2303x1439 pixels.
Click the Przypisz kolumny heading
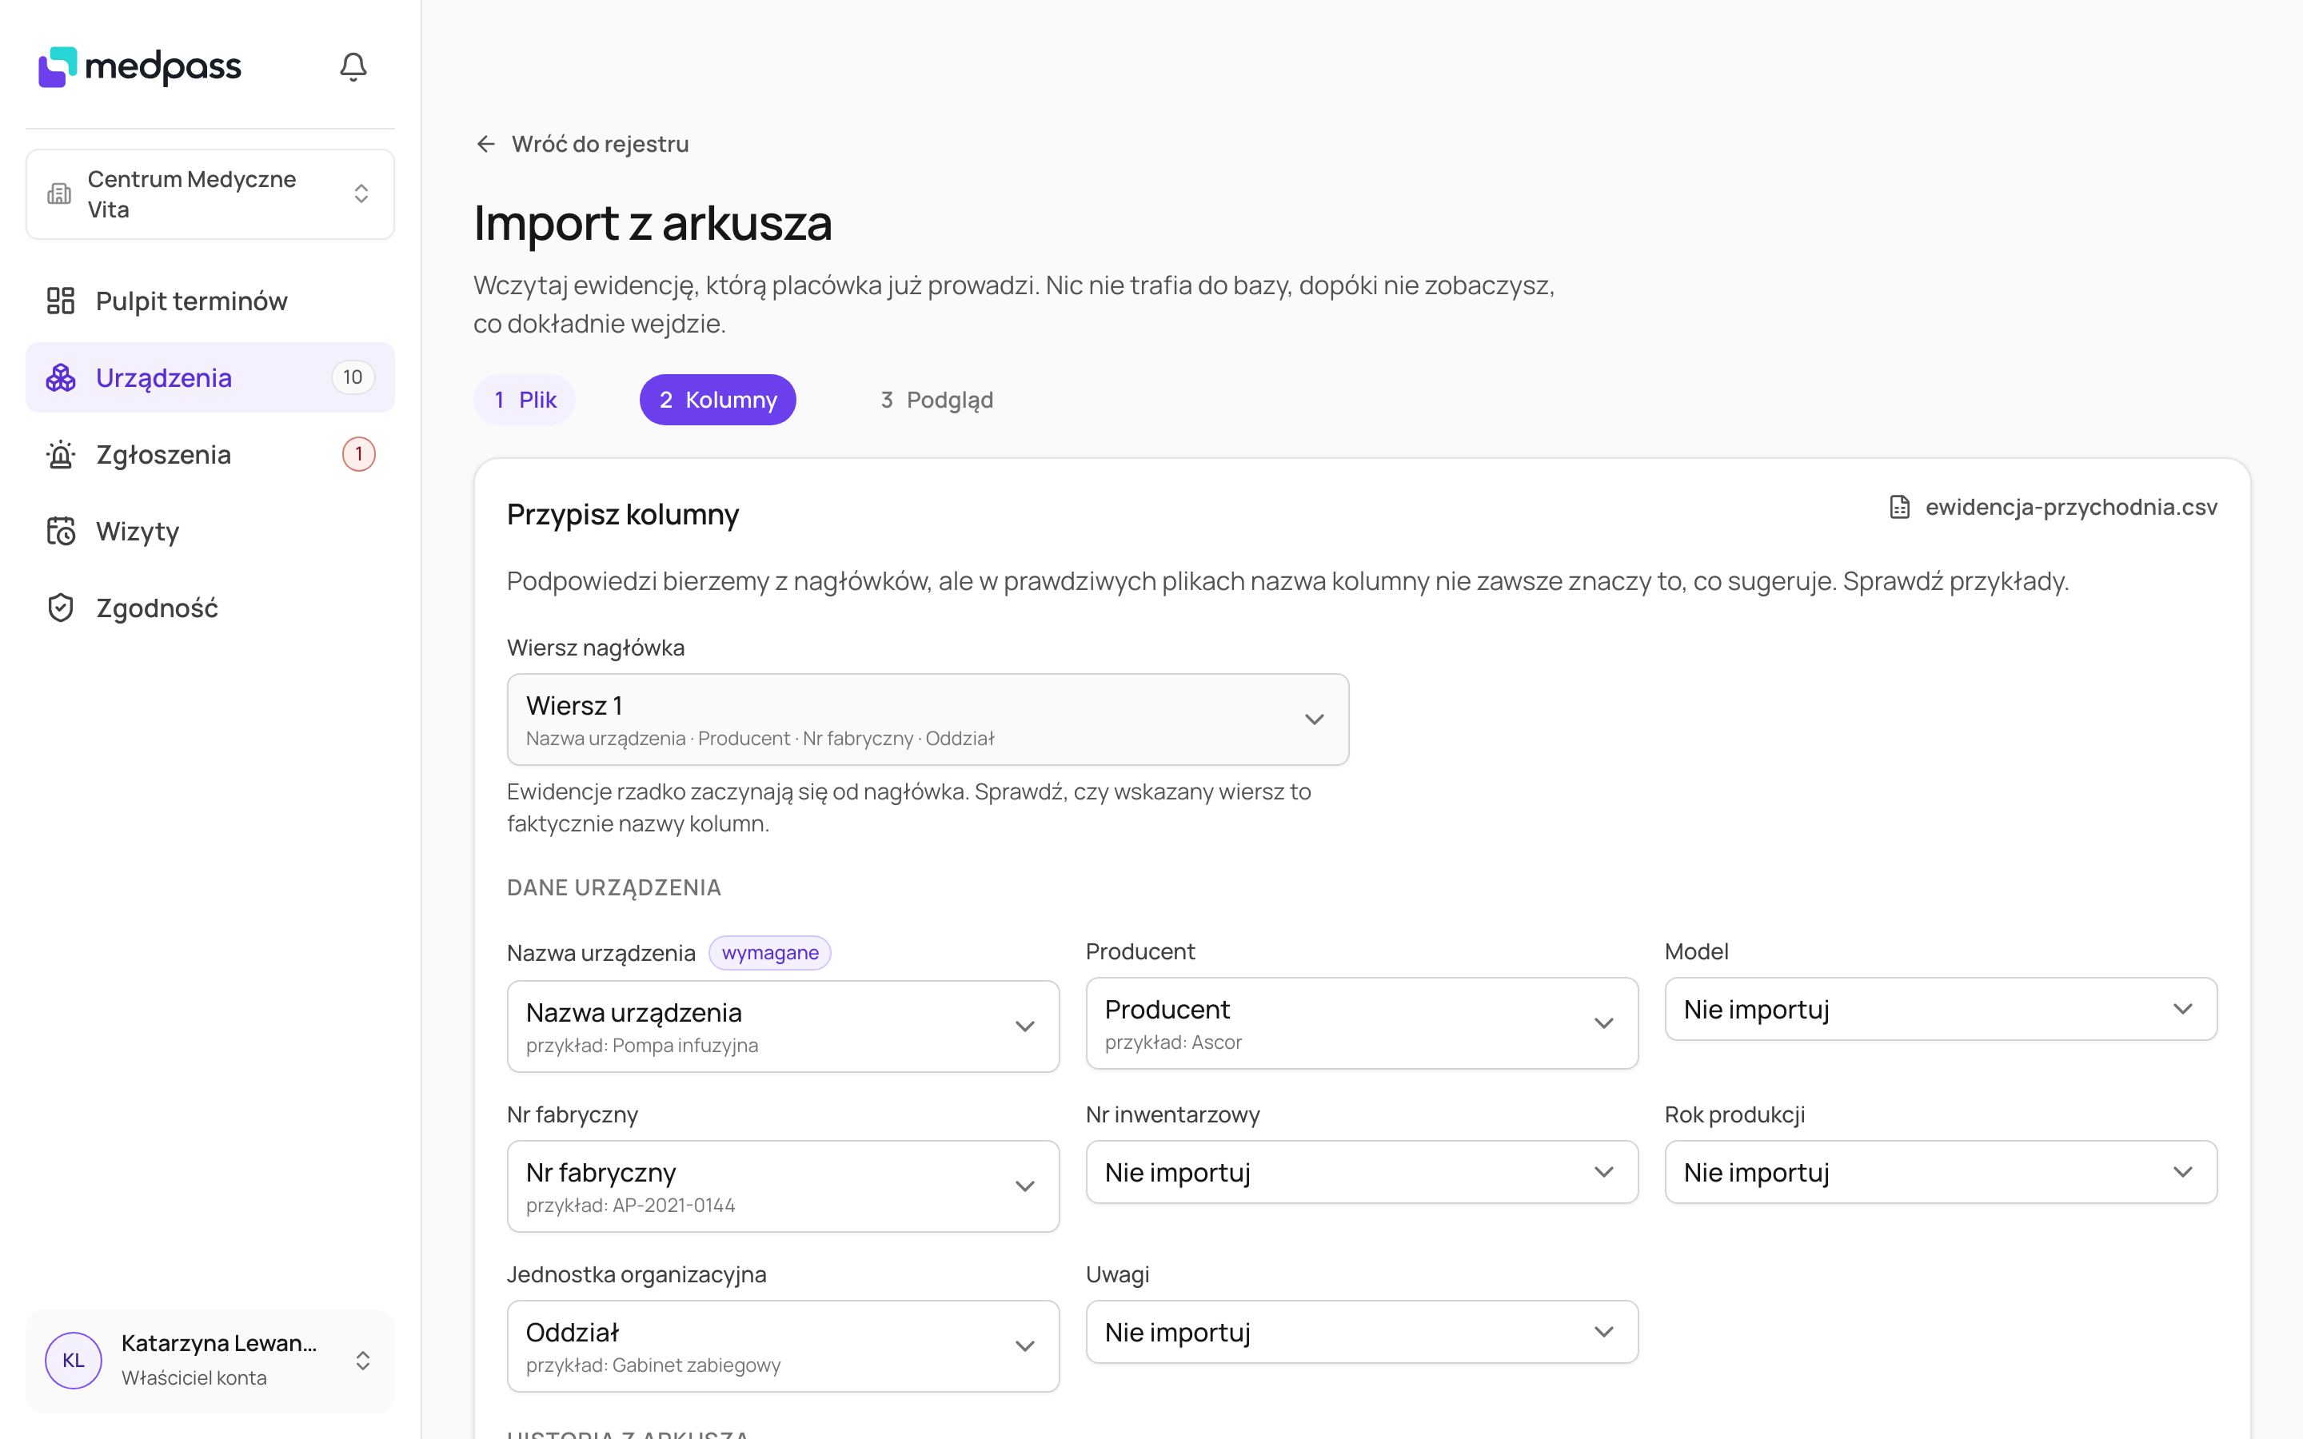624,515
